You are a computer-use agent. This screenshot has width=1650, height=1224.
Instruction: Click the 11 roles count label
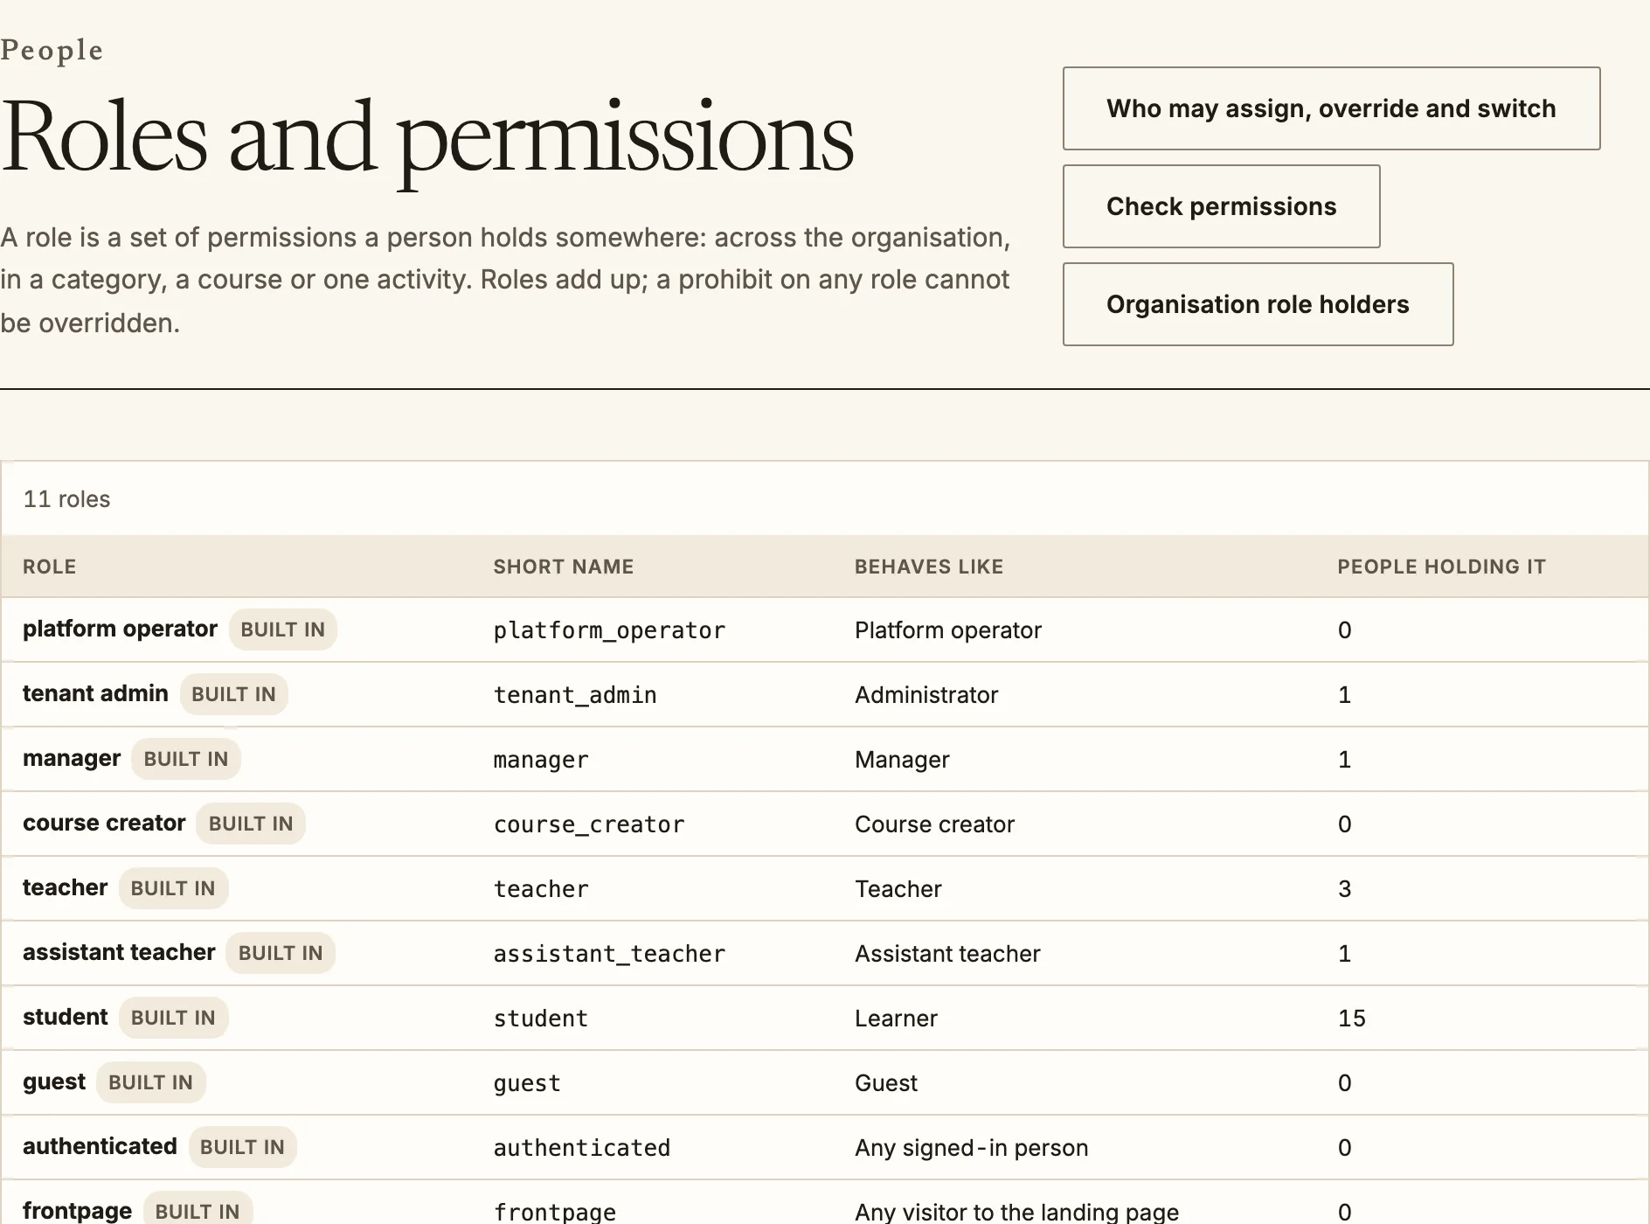point(66,499)
